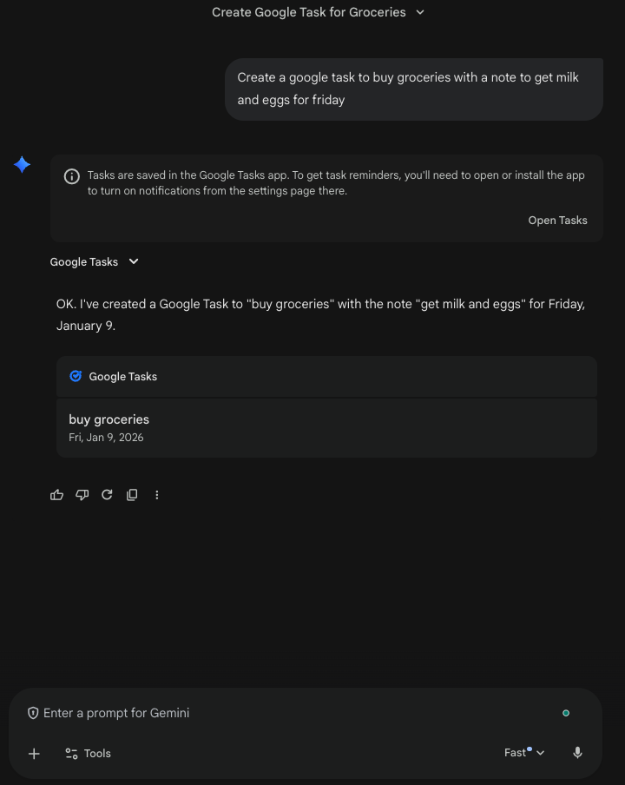625x785 pixels.
Task: Expand the Create Google Task for Groceries title dropdown
Action: click(420, 12)
